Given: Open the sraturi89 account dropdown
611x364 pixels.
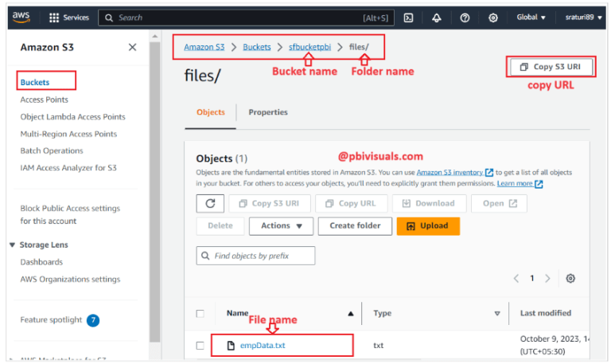Looking at the screenshot, I should [583, 18].
